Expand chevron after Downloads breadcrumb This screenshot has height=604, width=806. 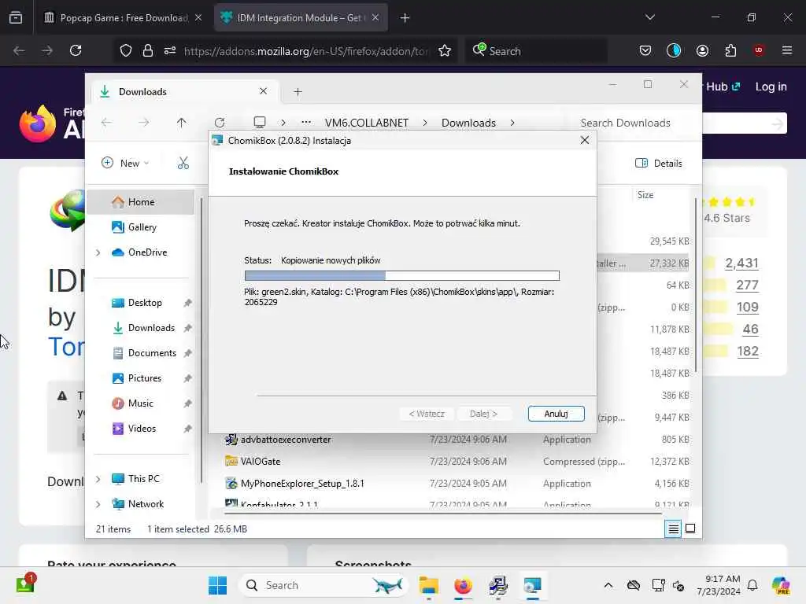pyautogui.click(x=512, y=123)
